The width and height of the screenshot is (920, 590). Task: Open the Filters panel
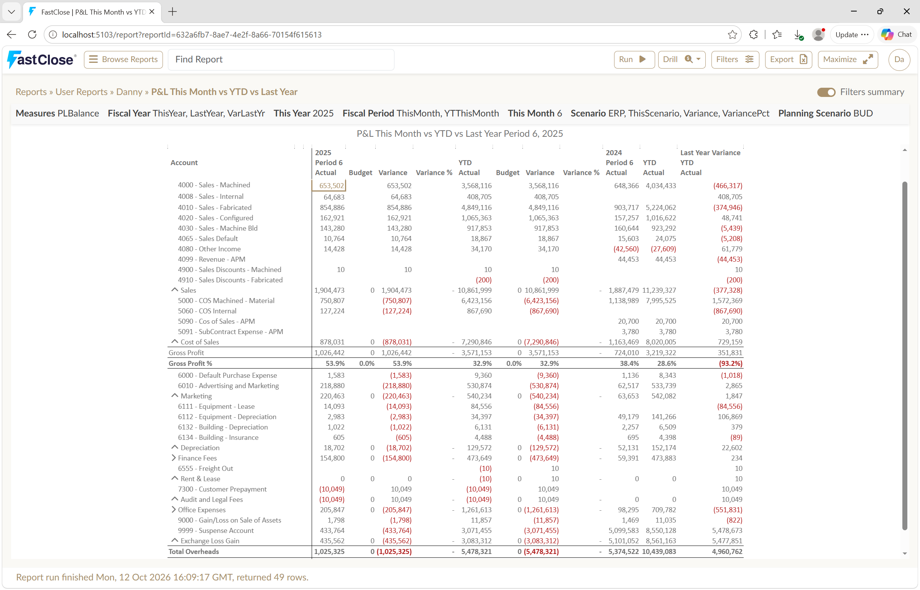tap(735, 59)
